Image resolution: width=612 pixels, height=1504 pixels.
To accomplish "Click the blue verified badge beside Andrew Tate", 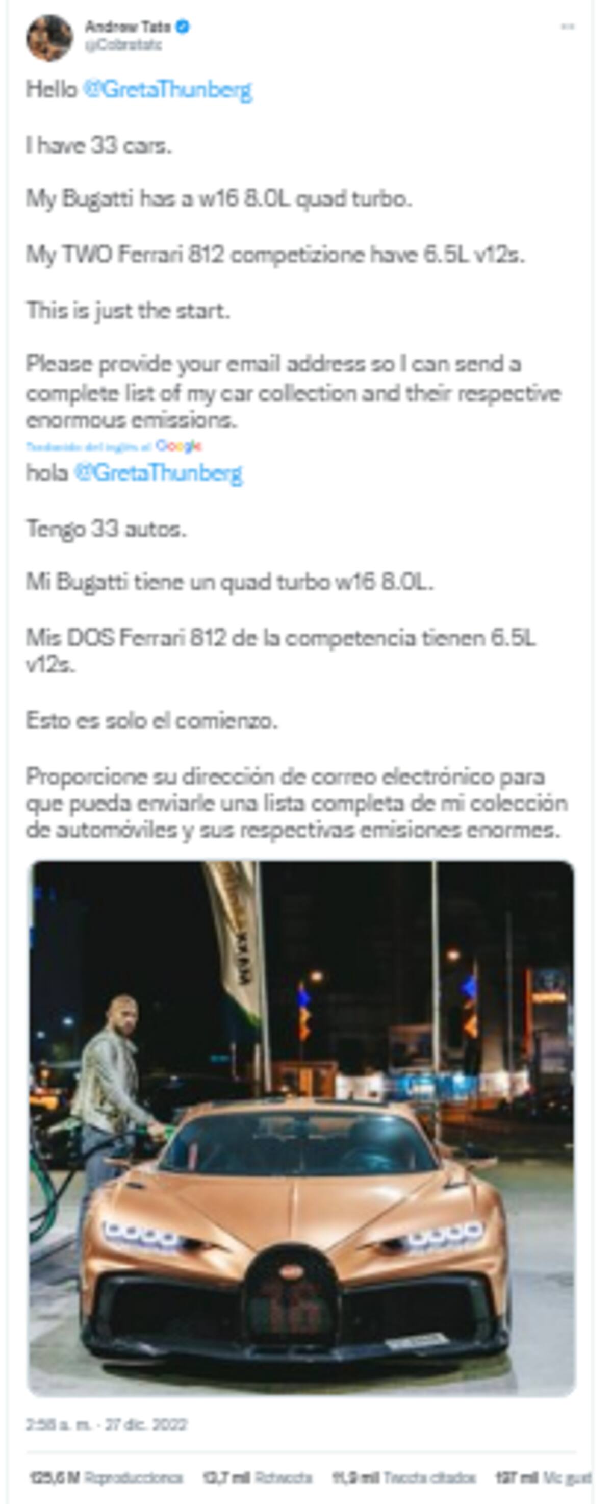I will [183, 26].
